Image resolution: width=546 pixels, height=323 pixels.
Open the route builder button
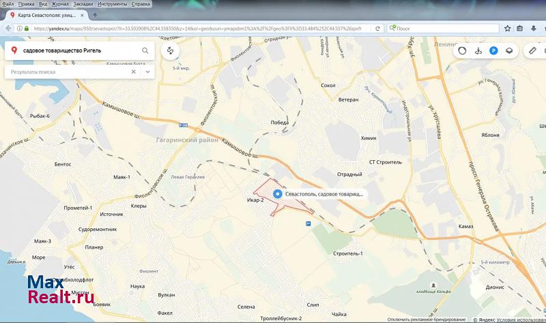click(x=170, y=50)
